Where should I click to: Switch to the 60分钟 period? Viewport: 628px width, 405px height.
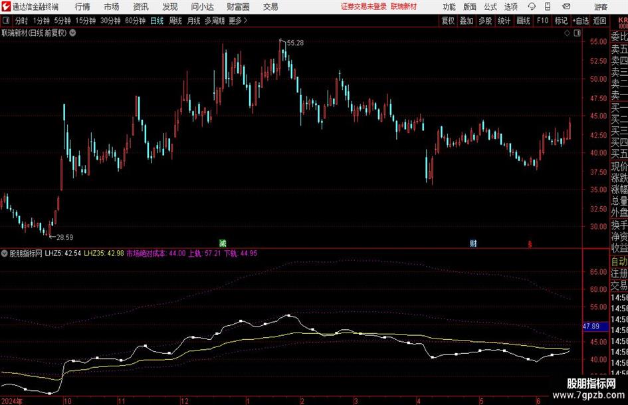[136, 21]
